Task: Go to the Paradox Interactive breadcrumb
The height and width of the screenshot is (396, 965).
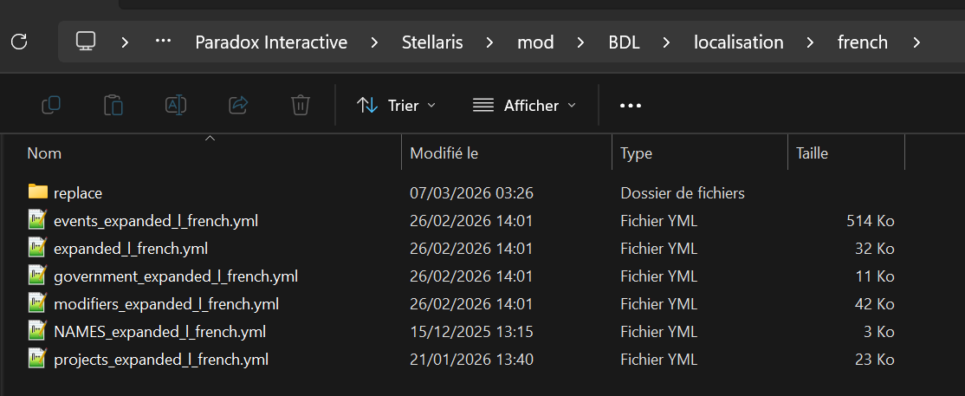Action: [x=271, y=42]
